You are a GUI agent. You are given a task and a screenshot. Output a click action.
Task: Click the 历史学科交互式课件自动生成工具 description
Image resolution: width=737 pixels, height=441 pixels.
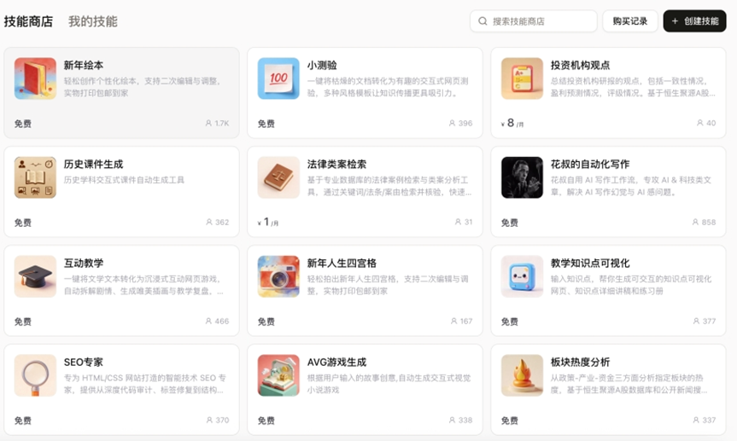(124, 180)
